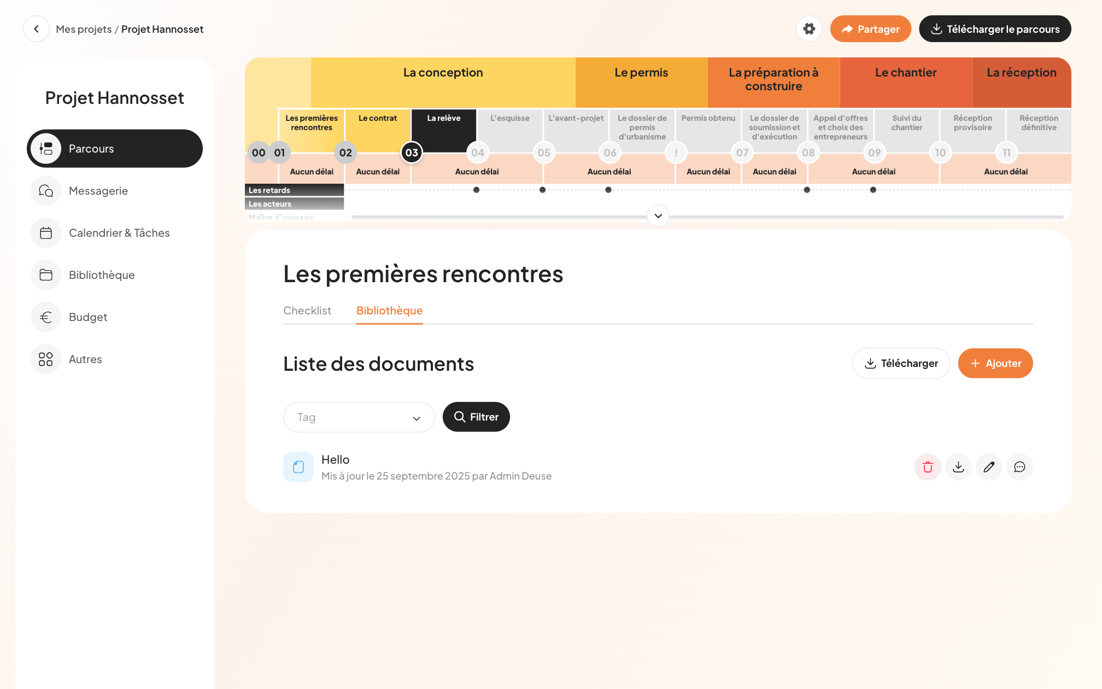Open the Autres section
The width and height of the screenshot is (1102, 689).
[x=85, y=359]
